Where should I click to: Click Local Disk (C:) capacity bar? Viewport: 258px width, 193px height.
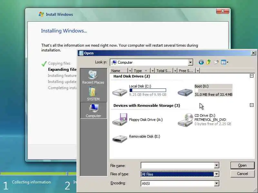pos(148,90)
